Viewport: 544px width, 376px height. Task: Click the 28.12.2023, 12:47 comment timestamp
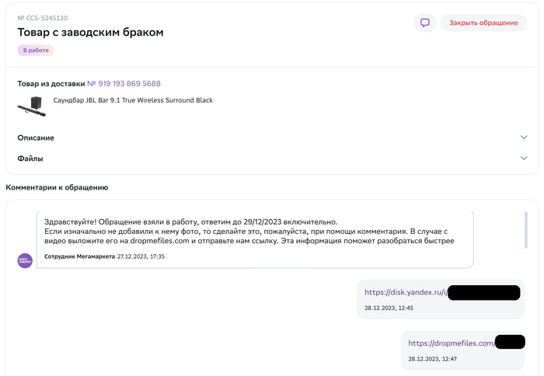(432, 359)
